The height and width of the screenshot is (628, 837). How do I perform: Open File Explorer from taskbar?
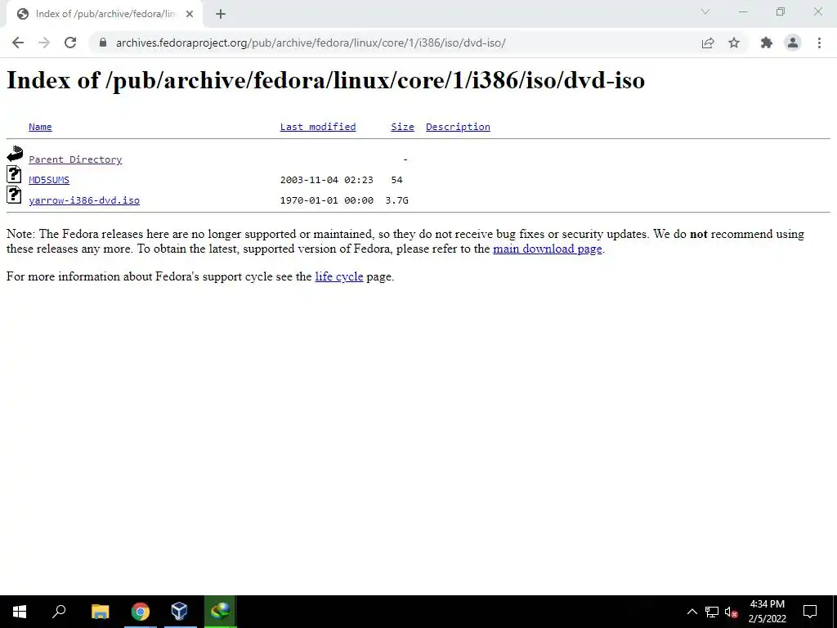100,612
